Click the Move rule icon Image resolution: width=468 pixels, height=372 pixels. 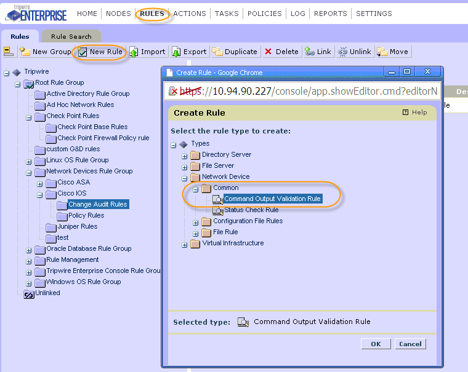pos(382,52)
